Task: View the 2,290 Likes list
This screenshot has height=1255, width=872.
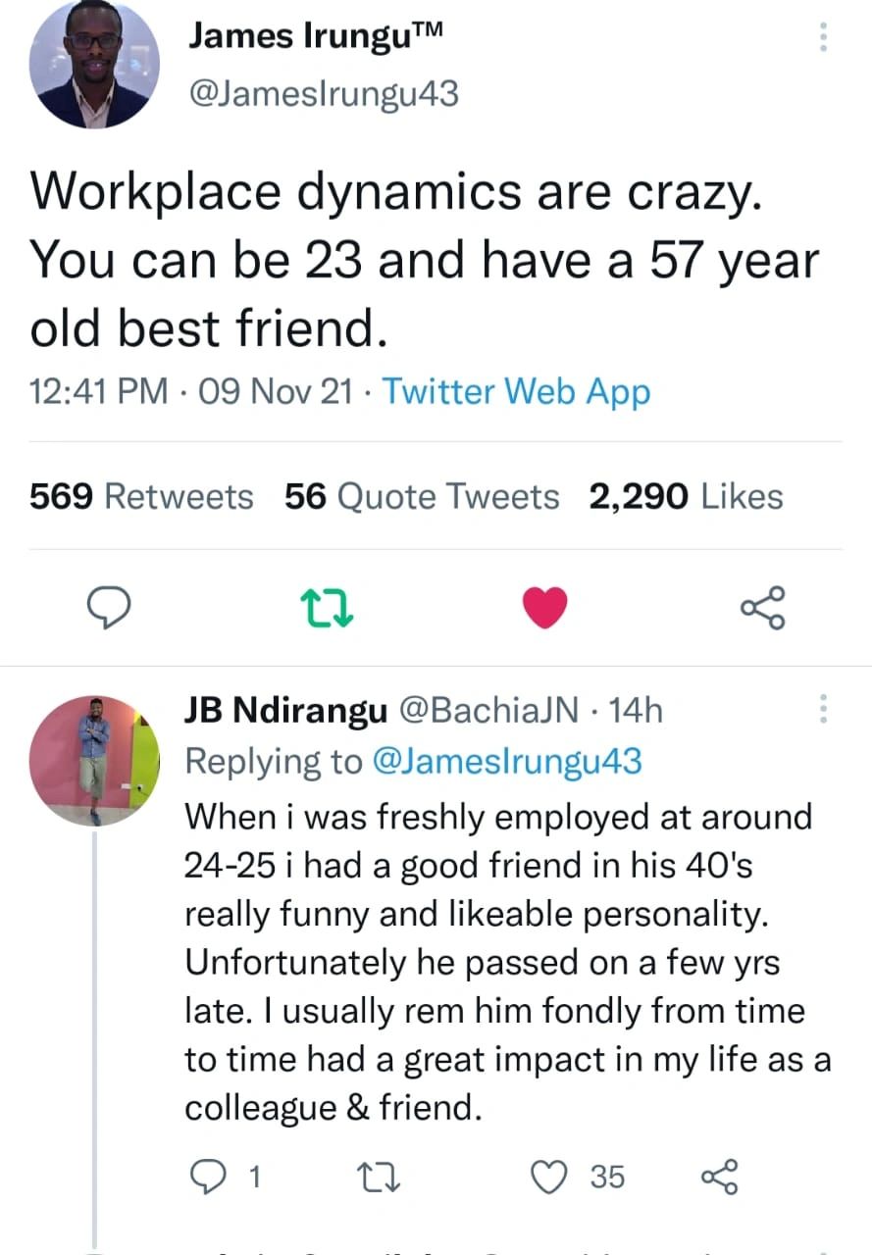Action: [x=686, y=496]
